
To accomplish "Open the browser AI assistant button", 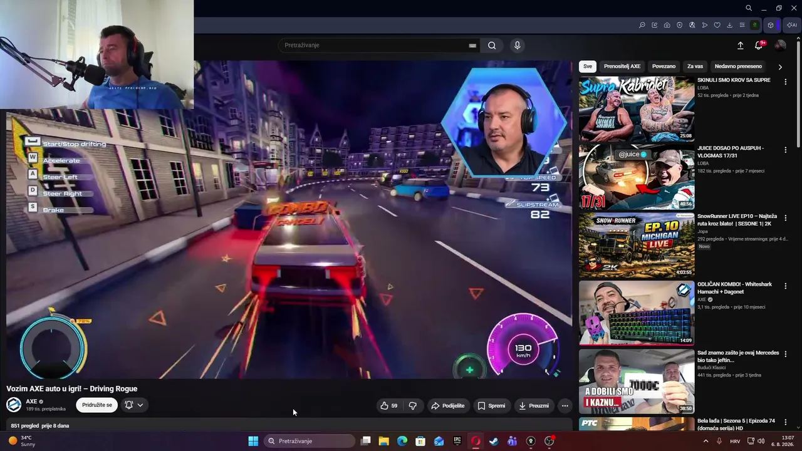I will click(x=792, y=25).
